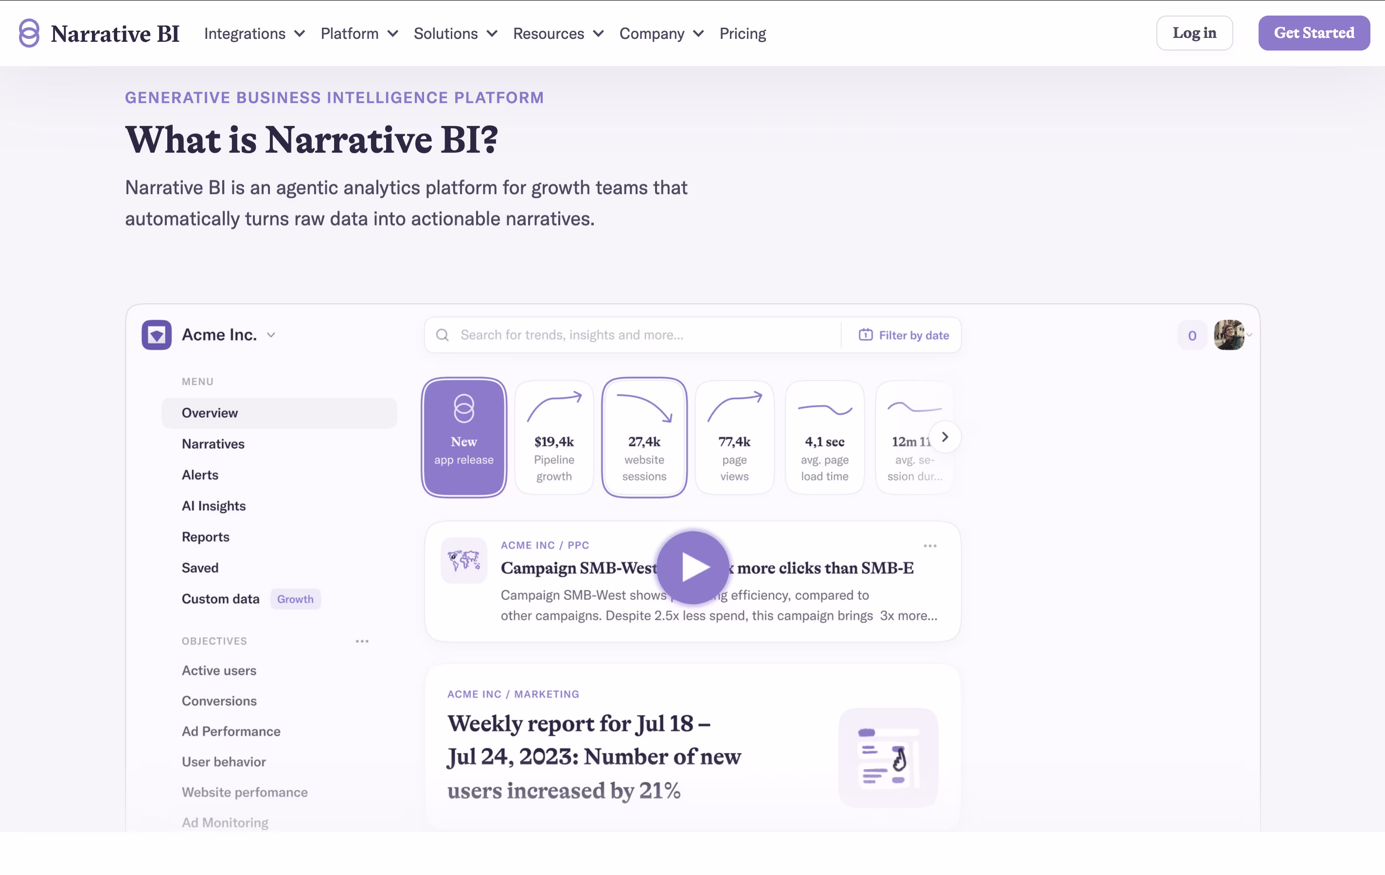Open Alerts in the sidebar menu
Image resolution: width=1385 pixels, height=875 pixels.
(x=199, y=475)
